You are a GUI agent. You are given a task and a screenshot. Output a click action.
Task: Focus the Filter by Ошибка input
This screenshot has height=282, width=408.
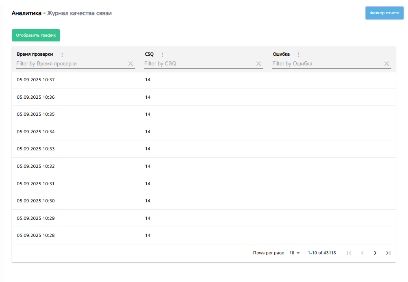[327, 64]
